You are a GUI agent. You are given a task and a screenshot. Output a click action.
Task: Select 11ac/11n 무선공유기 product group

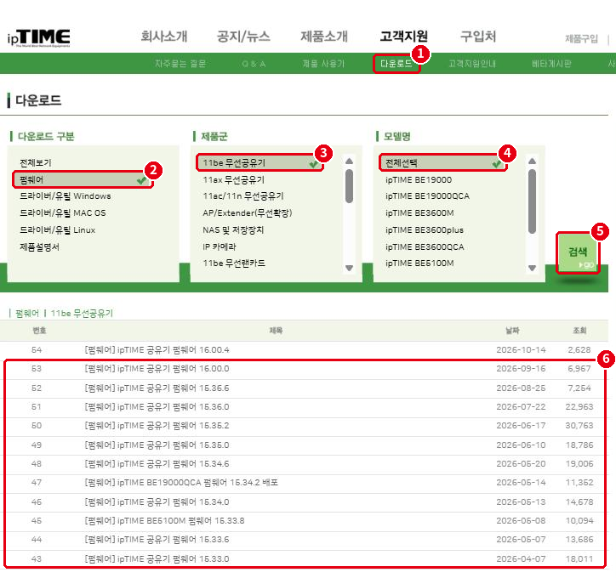click(x=243, y=196)
